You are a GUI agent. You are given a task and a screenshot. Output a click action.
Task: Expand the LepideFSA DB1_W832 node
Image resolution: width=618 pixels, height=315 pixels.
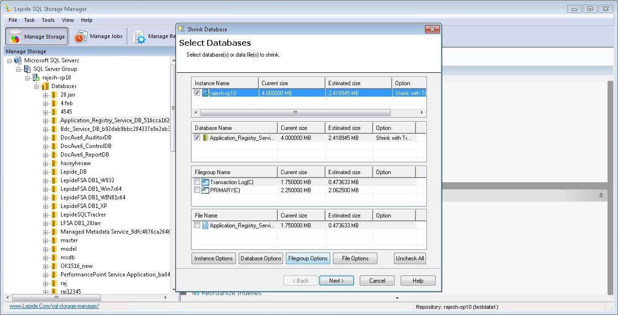pos(46,180)
